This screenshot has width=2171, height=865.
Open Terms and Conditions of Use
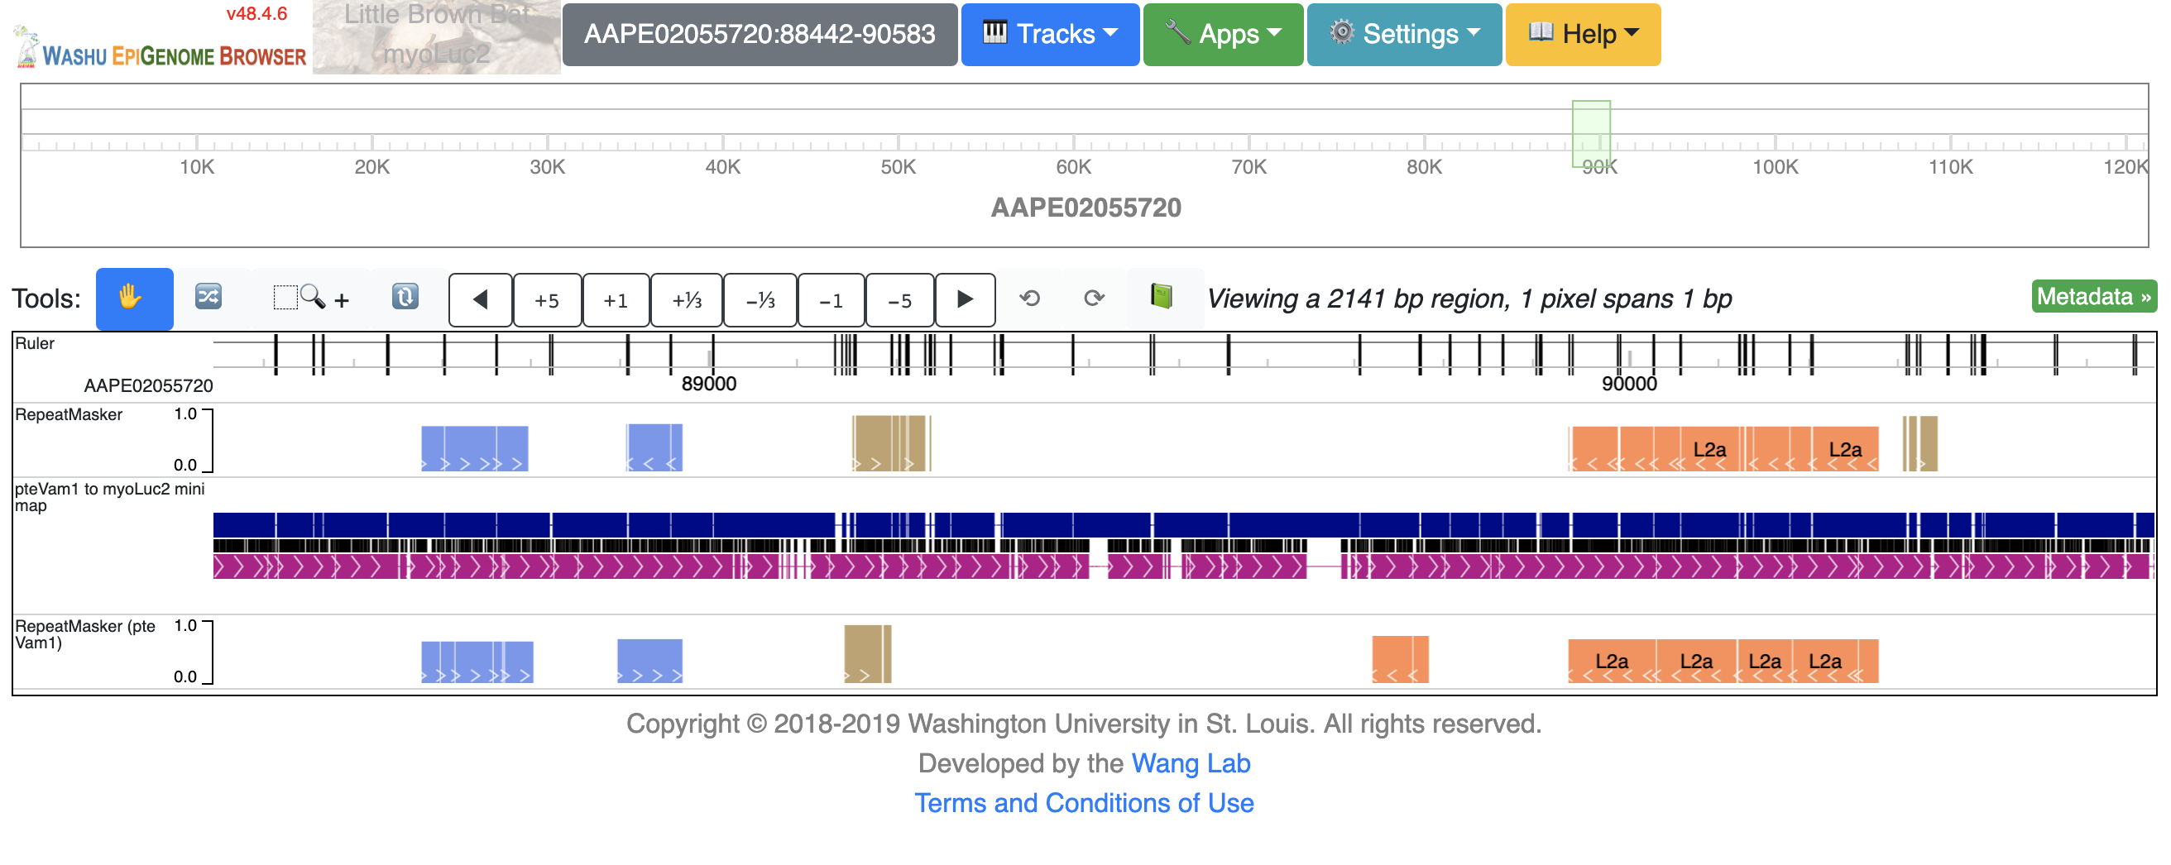pyautogui.click(x=1084, y=803)
